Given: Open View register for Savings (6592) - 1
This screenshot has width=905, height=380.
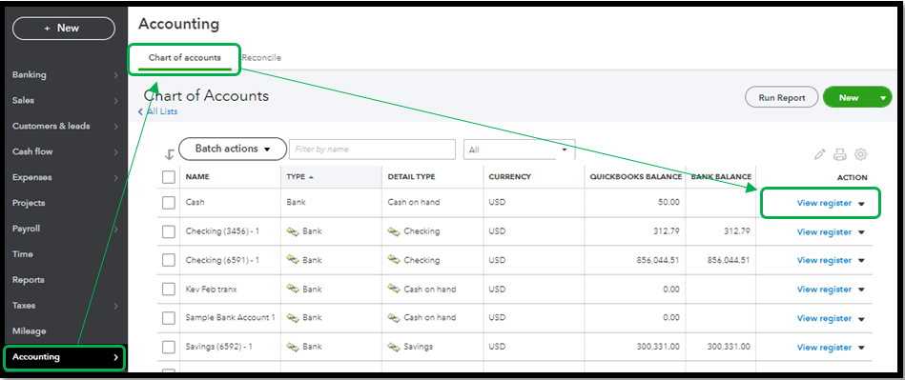Looking at the screenshot, I should [x=824, y=347].
